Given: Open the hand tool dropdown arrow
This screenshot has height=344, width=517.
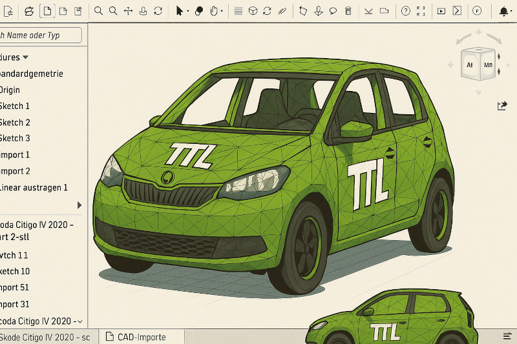Looking at the screenshot, I should click(x=222, y=12).
